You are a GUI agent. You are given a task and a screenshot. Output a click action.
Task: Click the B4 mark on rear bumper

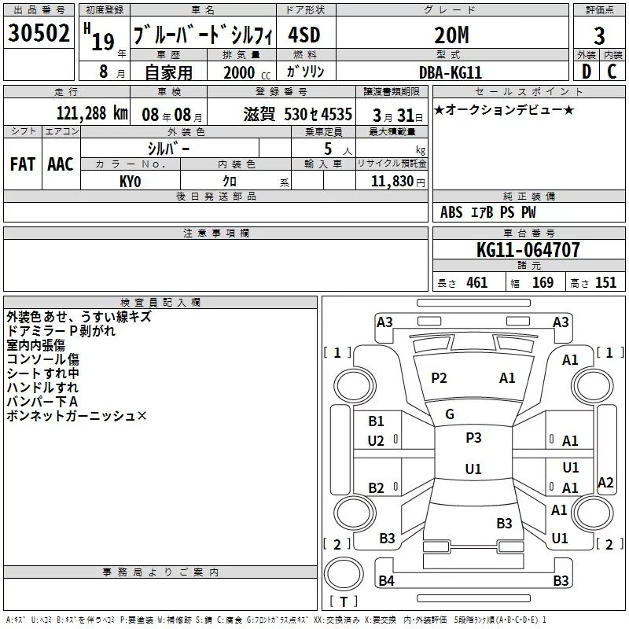(386, 580)
